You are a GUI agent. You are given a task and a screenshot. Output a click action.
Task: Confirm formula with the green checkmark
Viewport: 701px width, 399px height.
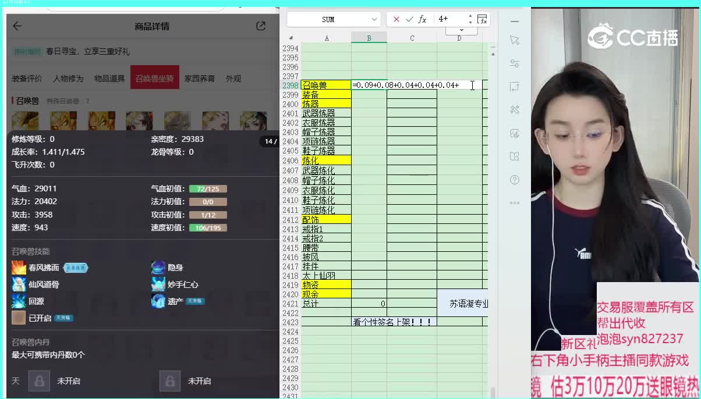[x=409, y=19]
